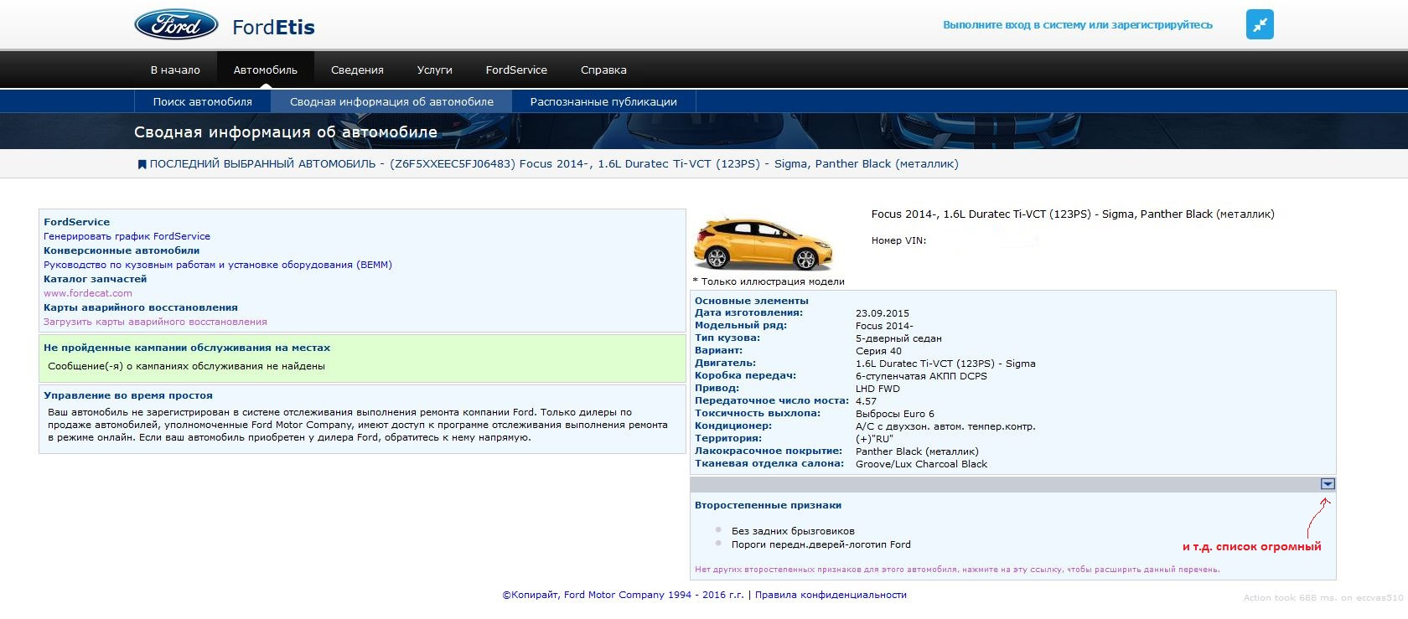Click the Модельный ряд label

(741, 326)
